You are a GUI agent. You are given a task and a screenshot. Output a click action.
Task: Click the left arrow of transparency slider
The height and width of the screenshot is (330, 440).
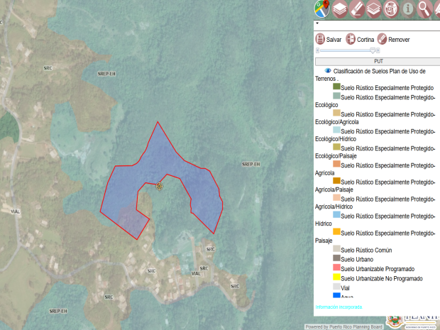[x=317, y=50]
